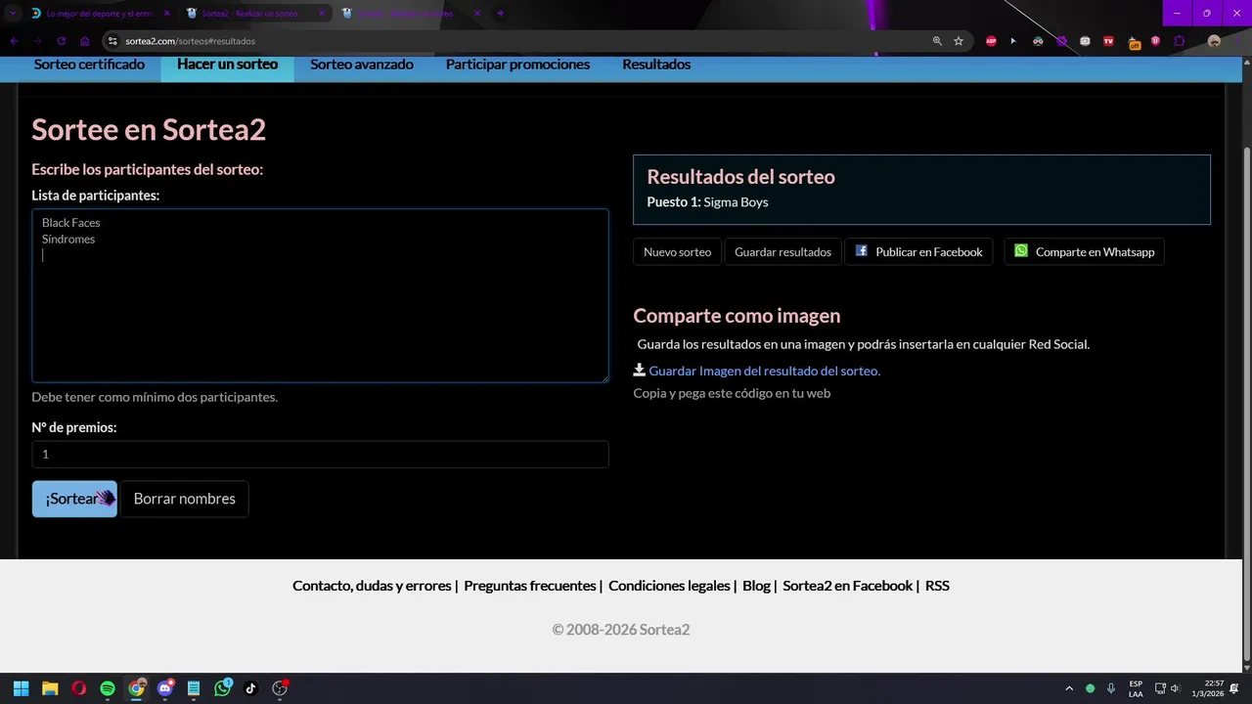
Task: Open the extensions puzzle piece menu
Action: 1179,41
